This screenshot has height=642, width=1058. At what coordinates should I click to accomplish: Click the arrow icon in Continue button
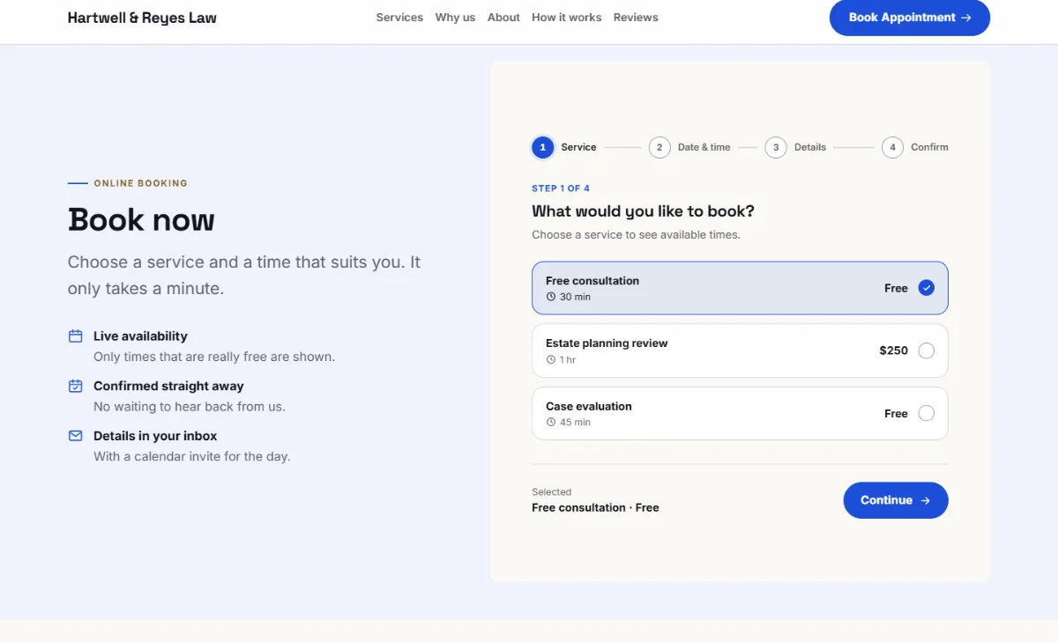tap(925, 500)
